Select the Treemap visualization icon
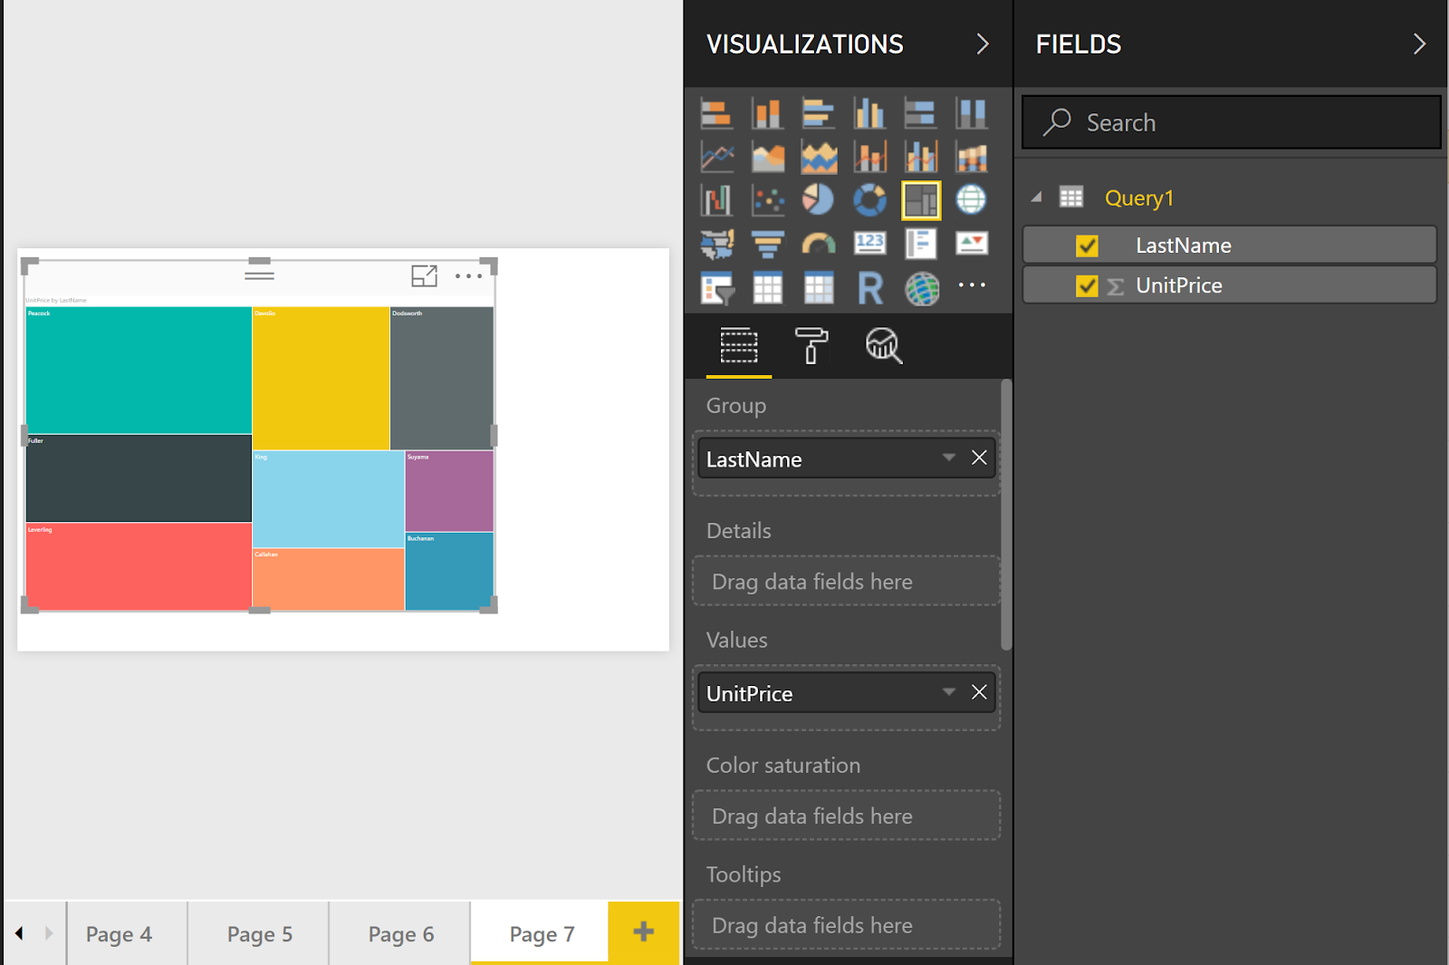 point(920,199)
